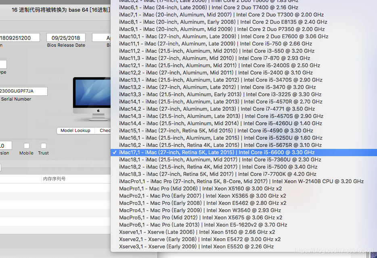Select MacPro2,1 Early 2007 model
The height and width of the screenshot is (258, 377).
pyautogui.click(x=244, y=196)
